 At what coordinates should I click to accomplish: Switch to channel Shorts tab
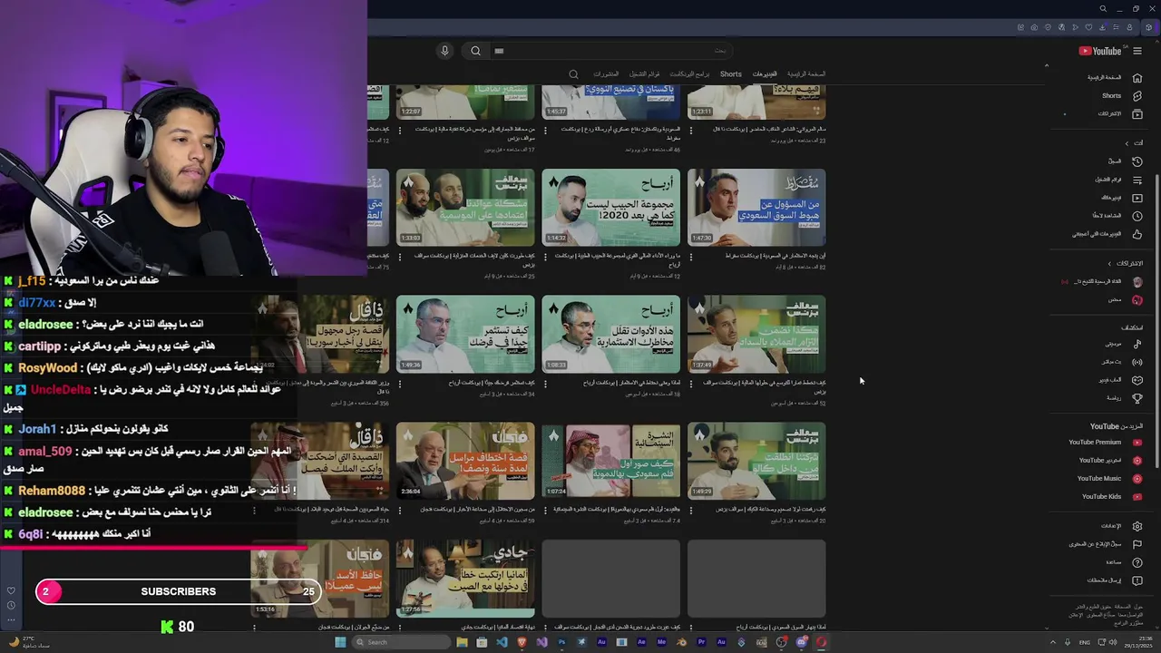pyautogui.click(x=731, y=74)
